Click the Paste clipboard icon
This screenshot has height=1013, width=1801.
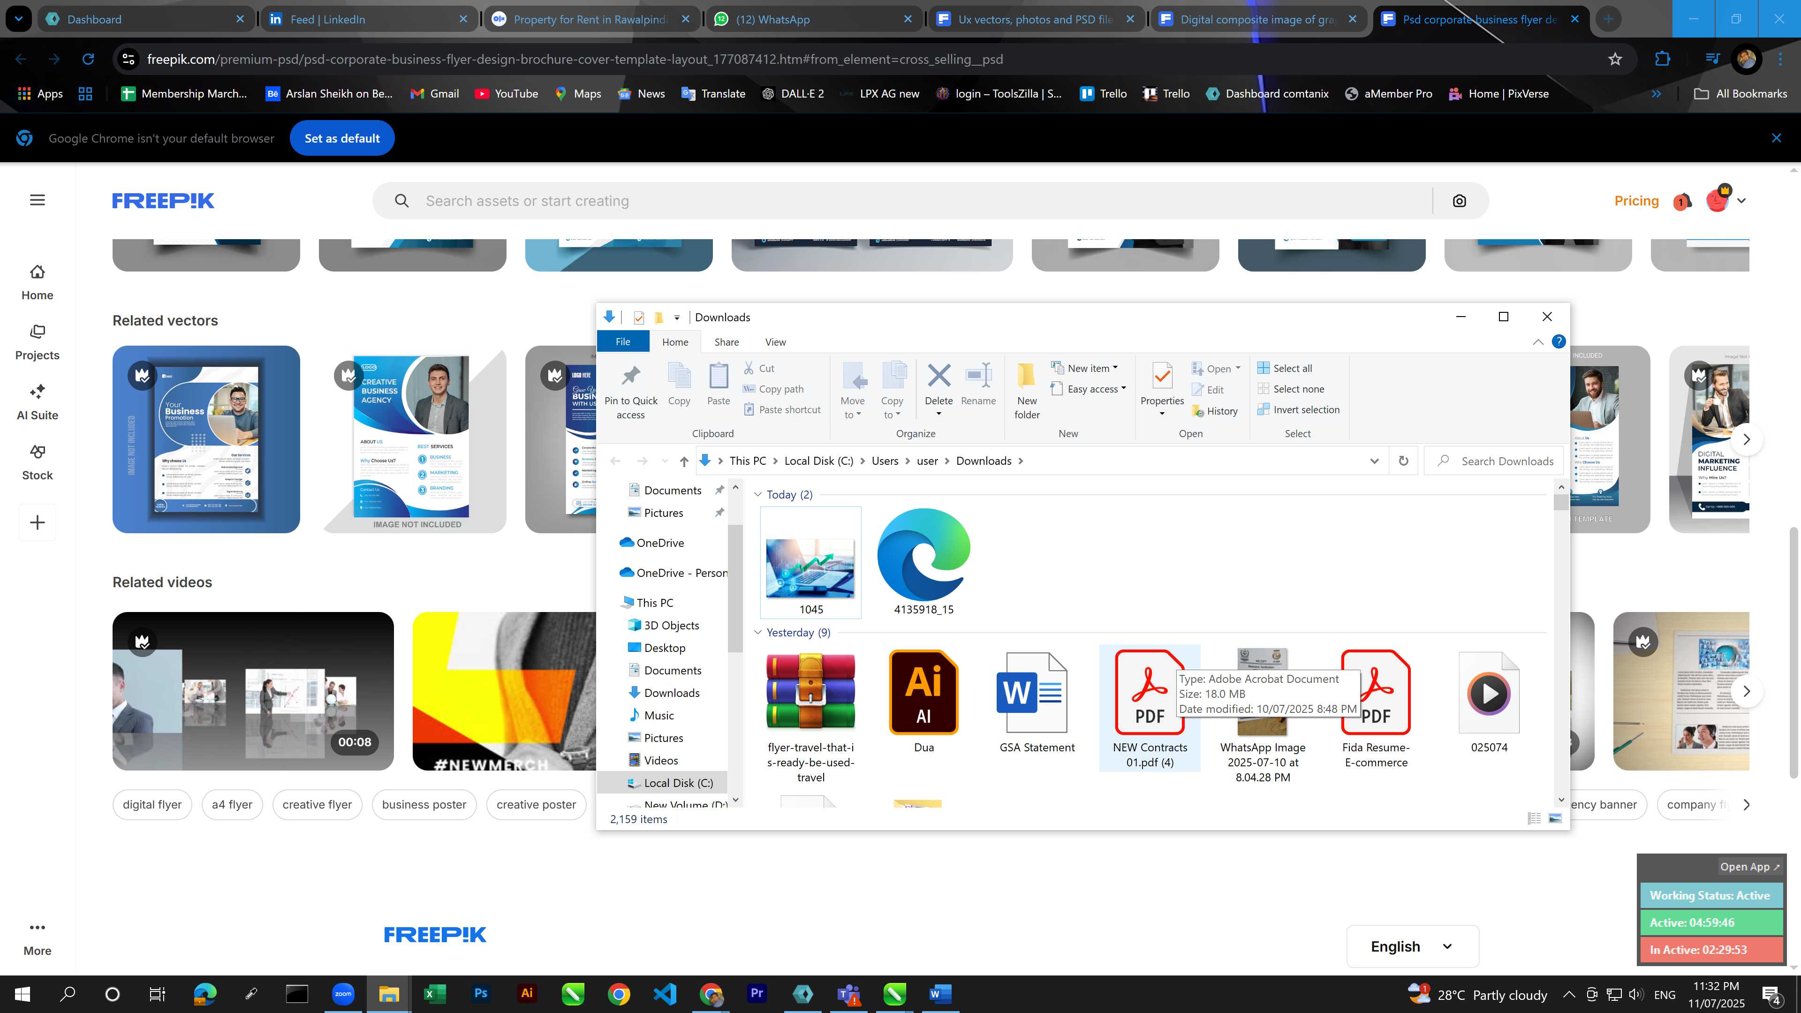718,377
